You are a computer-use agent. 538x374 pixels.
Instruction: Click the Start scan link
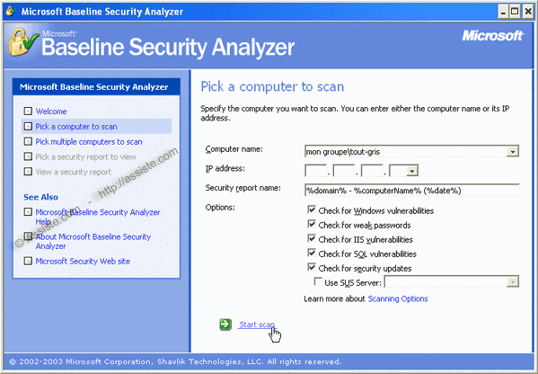(x=257, y=325)
